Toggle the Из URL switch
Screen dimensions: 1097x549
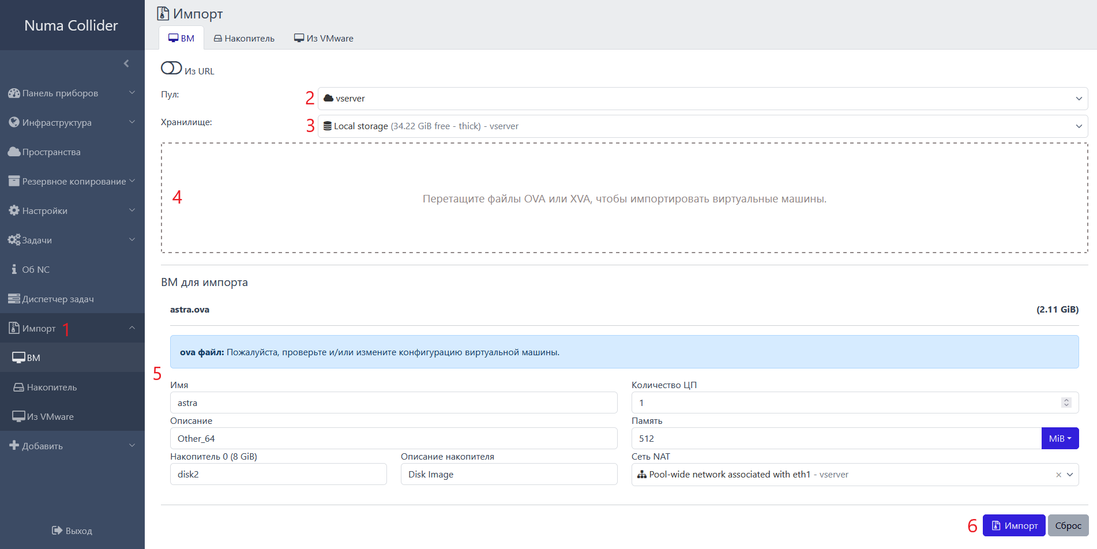pyautogui.click(x=171, y=68)
